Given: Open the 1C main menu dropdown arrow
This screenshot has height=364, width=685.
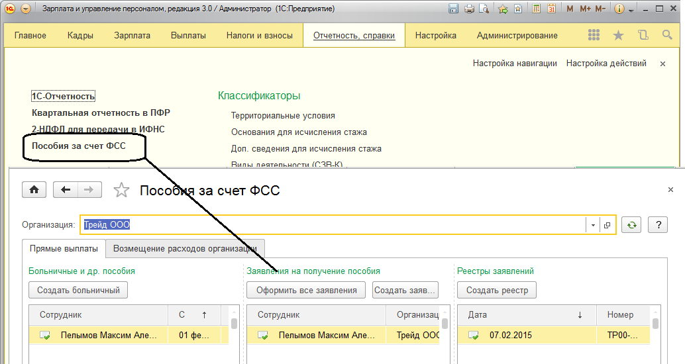Looking at the screenshot, I should click(26, 9).
